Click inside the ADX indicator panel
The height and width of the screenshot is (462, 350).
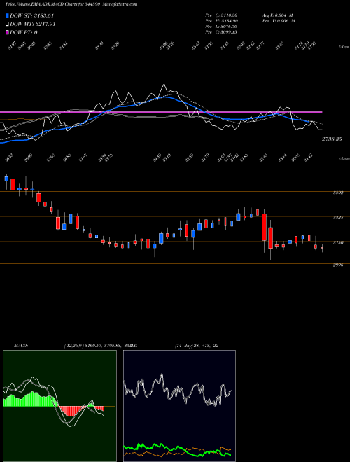(179, 406)
